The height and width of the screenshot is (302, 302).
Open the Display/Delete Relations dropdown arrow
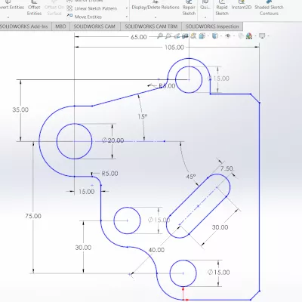(156, 17)
